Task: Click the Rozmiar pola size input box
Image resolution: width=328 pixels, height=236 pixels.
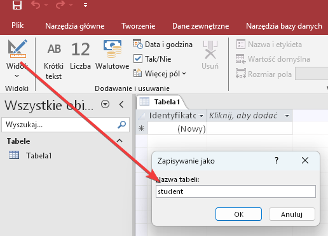Action: (x=311, y=74)
